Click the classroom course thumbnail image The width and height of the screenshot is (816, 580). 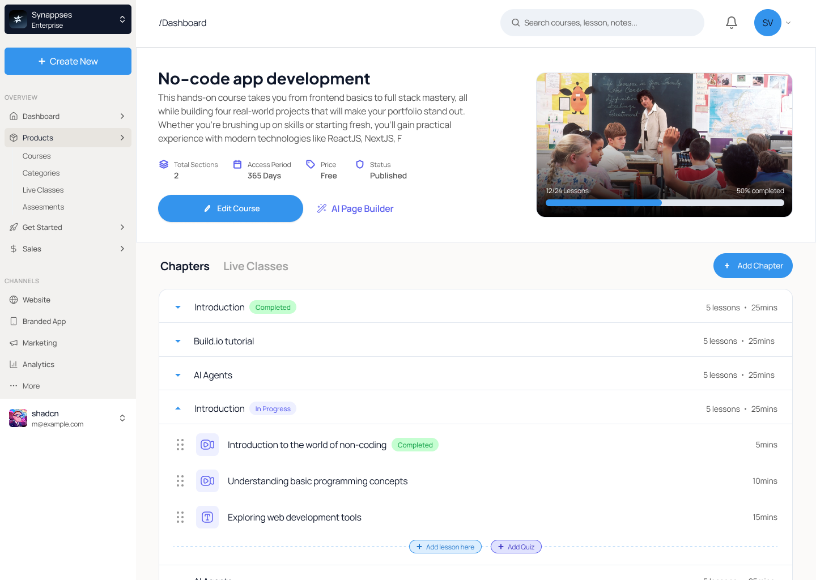(664, 144)
